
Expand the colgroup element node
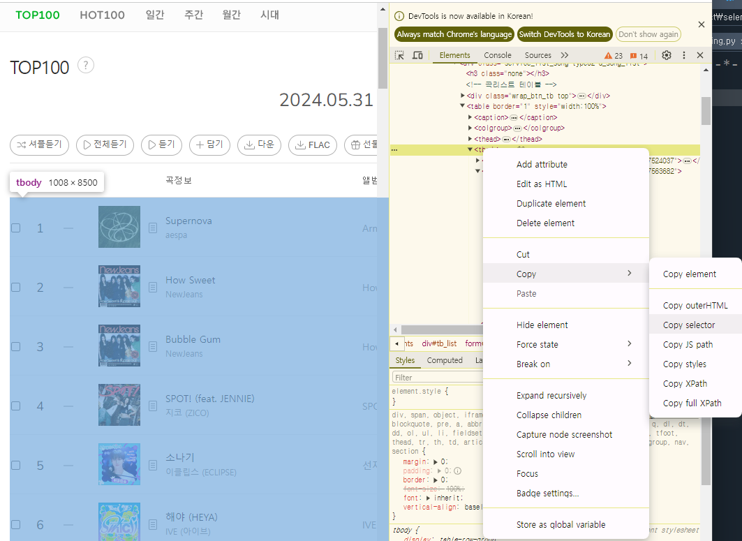tap(470, 128)
